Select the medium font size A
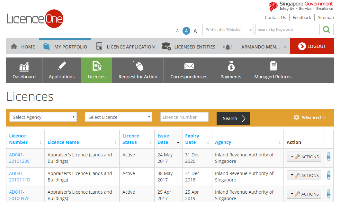340x202 pixels. pos(186,31)
